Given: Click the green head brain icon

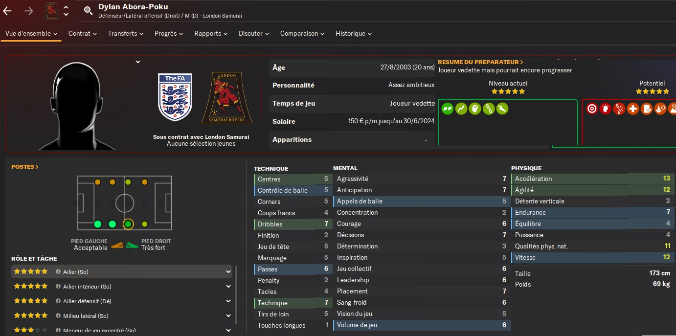Looking at the screenshot, I should pos(475,109).
